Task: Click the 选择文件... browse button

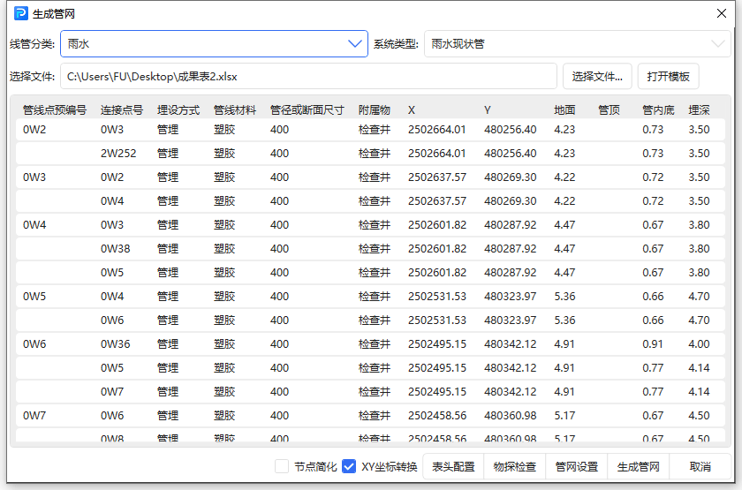Action: click(597, 76)
